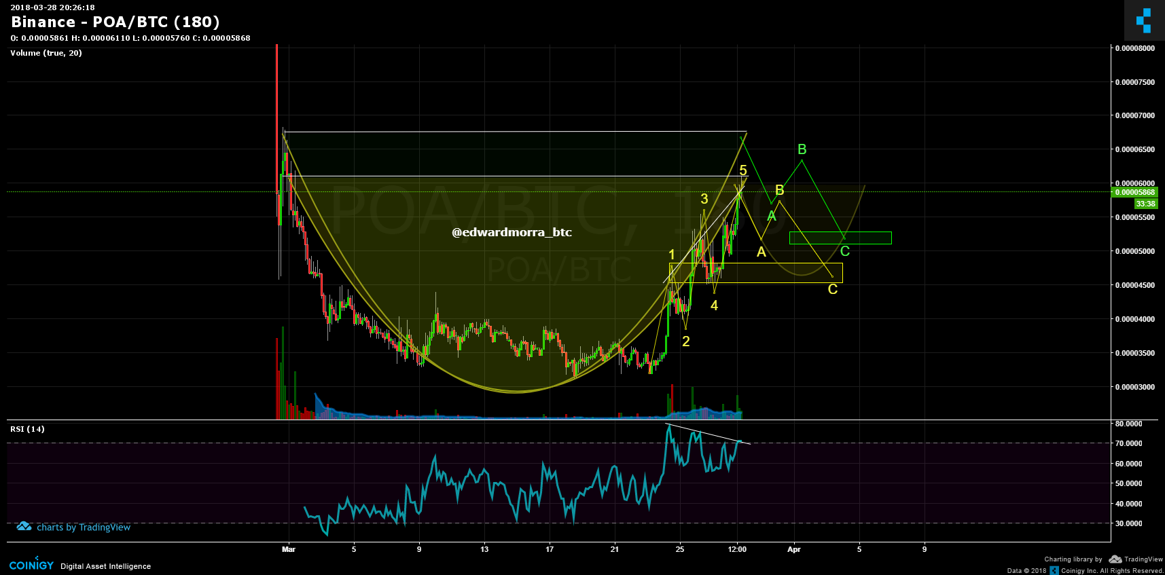Click the current price label 0.00005868
Screen dimensions: 1165x575
[1134, 192]
